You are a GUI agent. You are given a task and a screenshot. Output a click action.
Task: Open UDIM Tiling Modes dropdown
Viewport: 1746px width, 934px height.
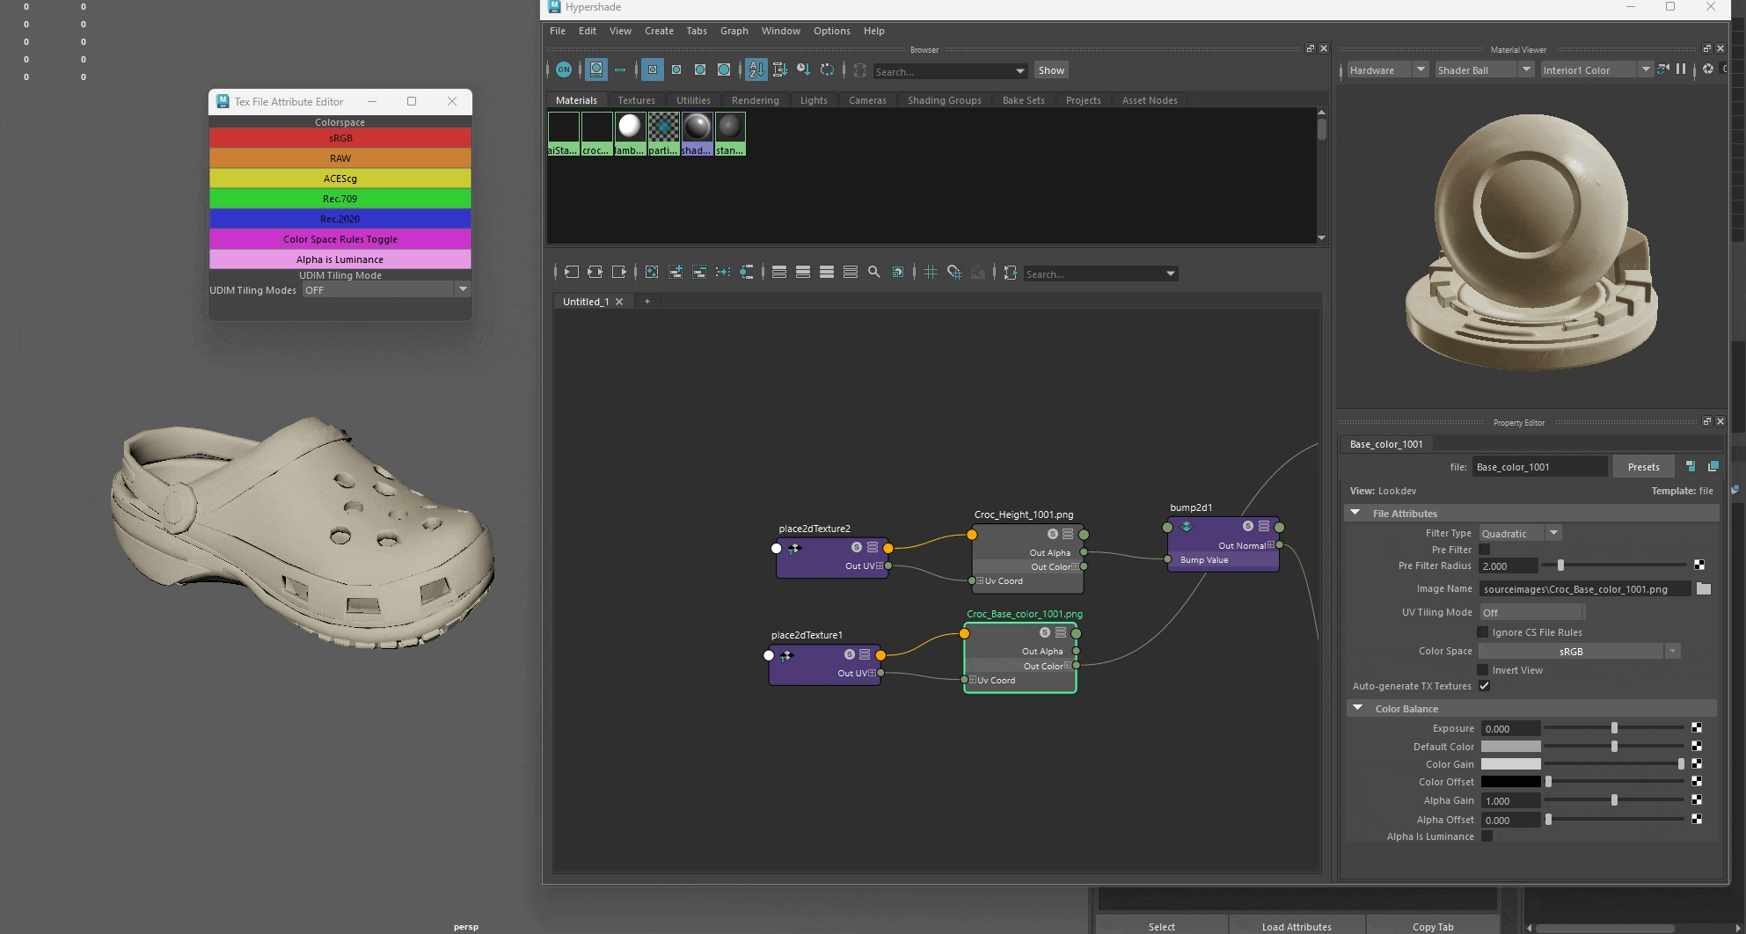click(386, 289)
